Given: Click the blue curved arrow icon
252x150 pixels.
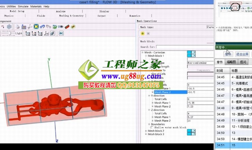Looking at the screenshot, I should [42, 27].
